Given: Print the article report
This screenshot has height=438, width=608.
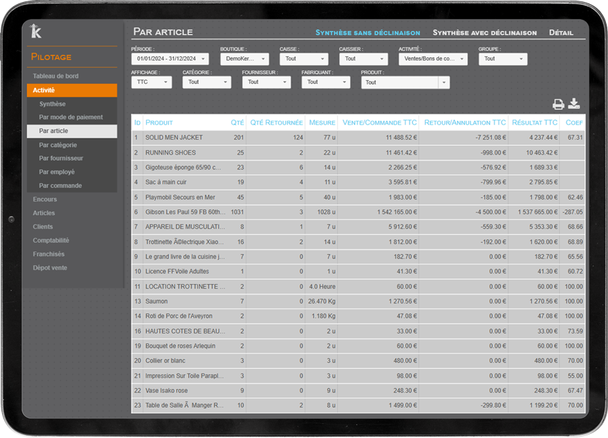Looking at the screenshot, I should click(x=558, y=104).
